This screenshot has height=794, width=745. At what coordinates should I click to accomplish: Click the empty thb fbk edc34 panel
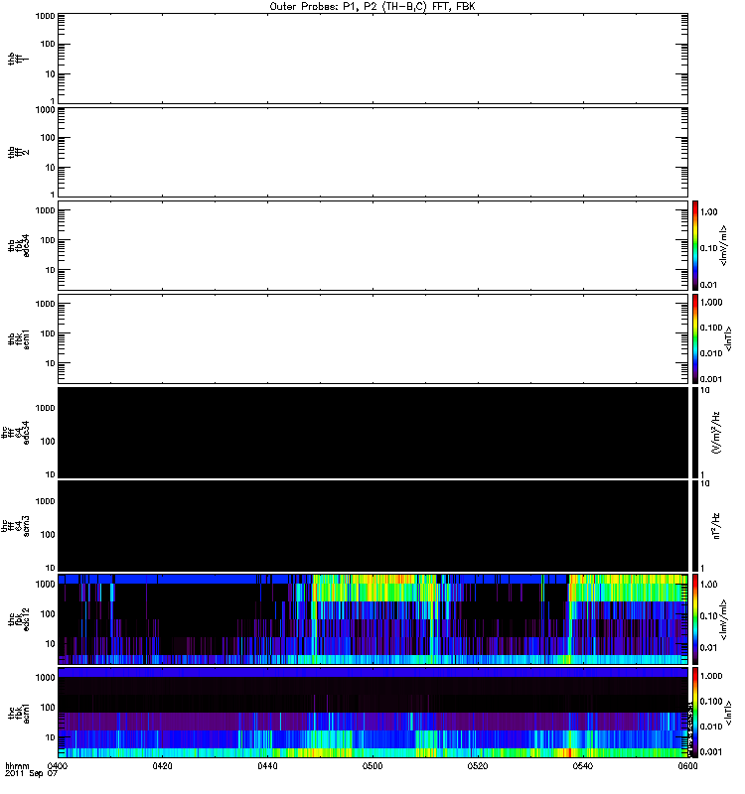point(372,245)
